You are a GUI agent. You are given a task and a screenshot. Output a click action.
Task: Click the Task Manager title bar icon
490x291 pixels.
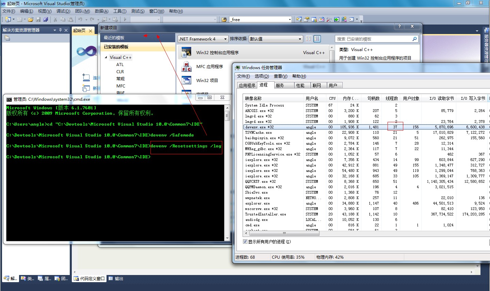coord(238,67)
